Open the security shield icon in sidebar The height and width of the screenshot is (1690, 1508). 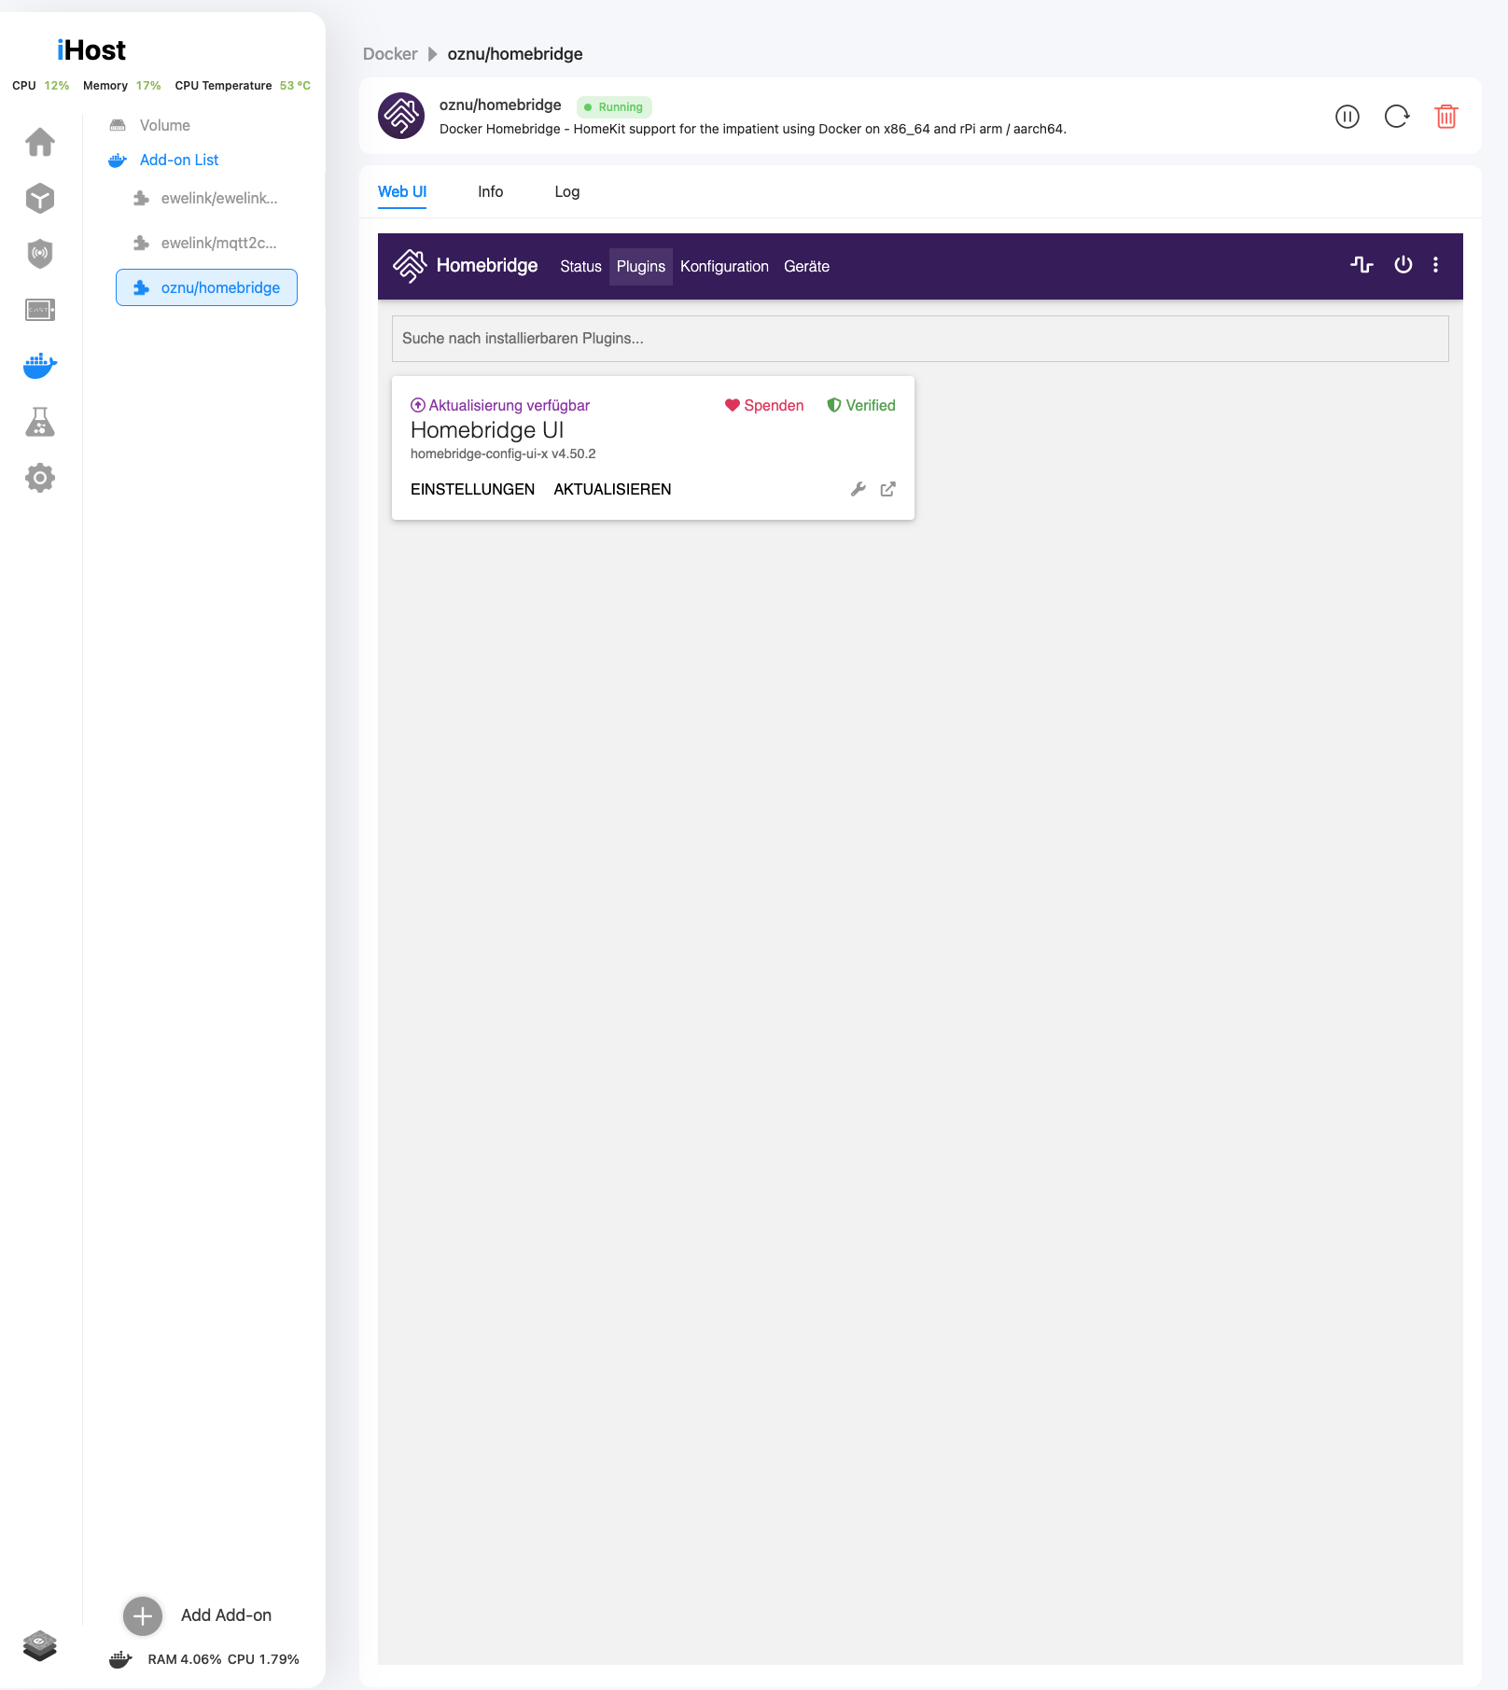tap(40, 253)
